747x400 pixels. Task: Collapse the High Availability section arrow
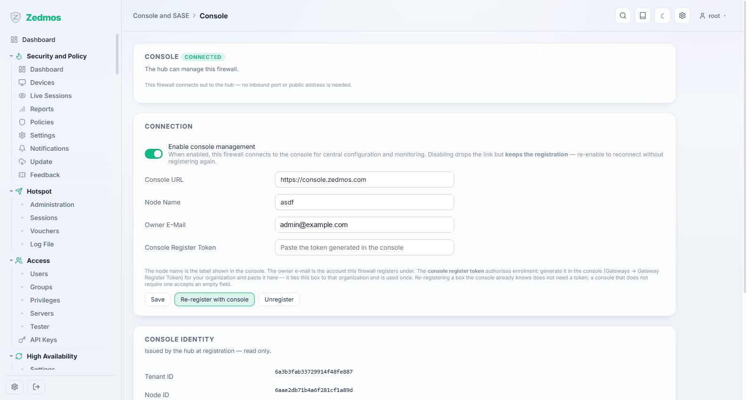coord(11,356)
